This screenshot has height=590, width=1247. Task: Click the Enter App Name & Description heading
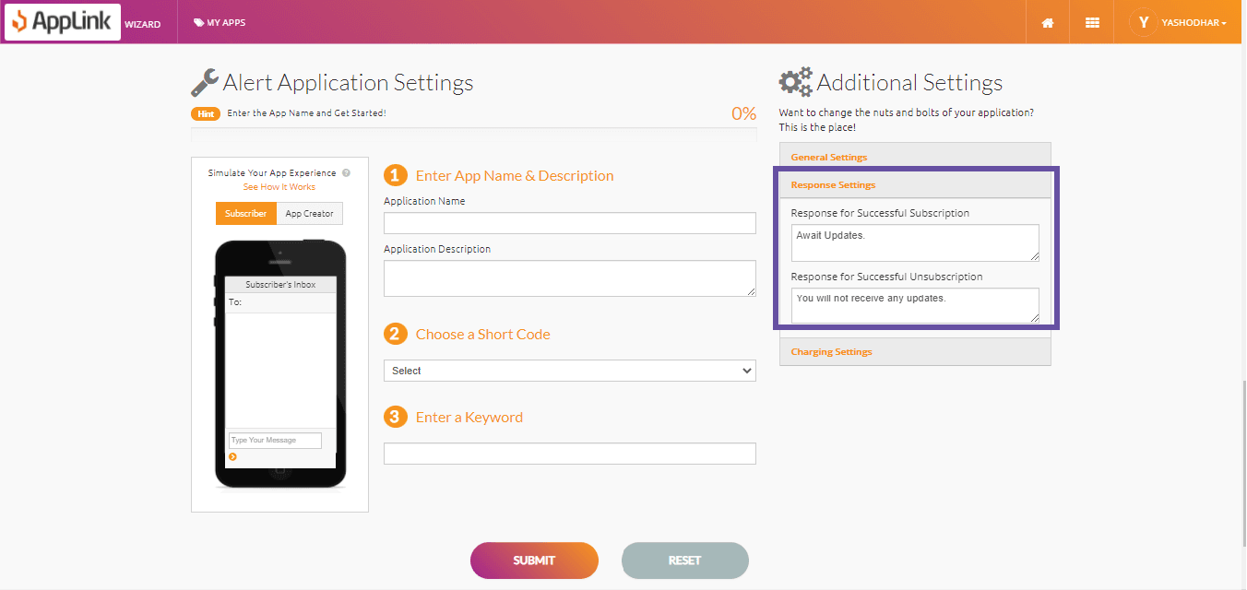coord(515,176)
